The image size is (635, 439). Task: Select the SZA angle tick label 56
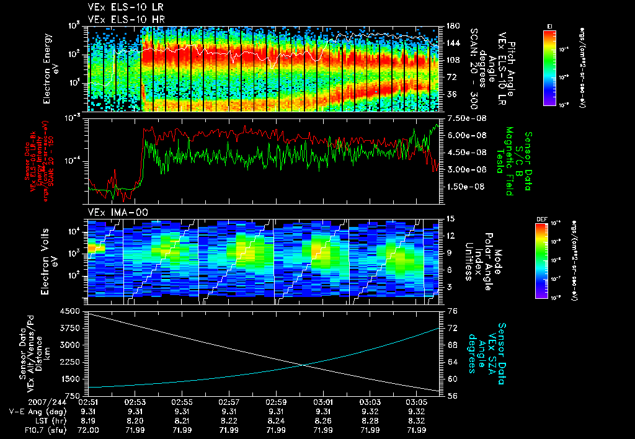pos(452,396)
